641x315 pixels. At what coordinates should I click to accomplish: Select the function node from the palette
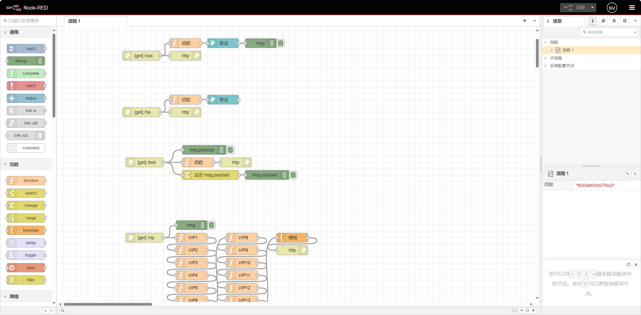pos(26,180)
